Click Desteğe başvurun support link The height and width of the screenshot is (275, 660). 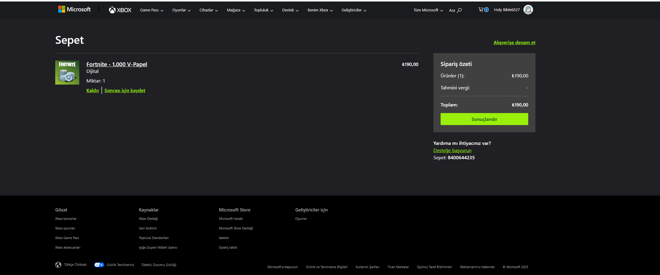tap(452, 151)
